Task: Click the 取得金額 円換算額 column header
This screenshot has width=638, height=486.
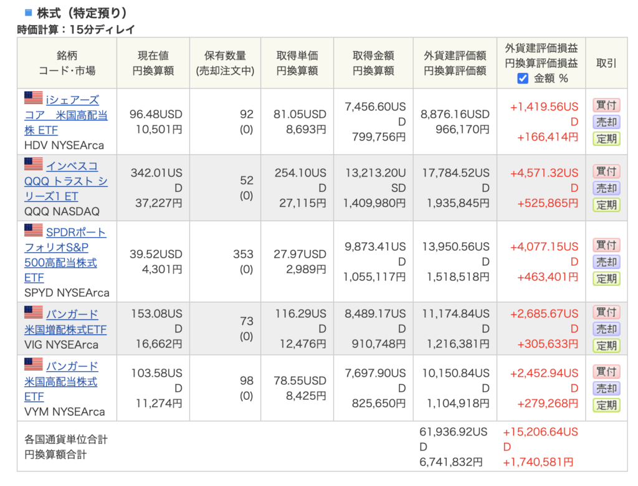Action: (373, 63)
